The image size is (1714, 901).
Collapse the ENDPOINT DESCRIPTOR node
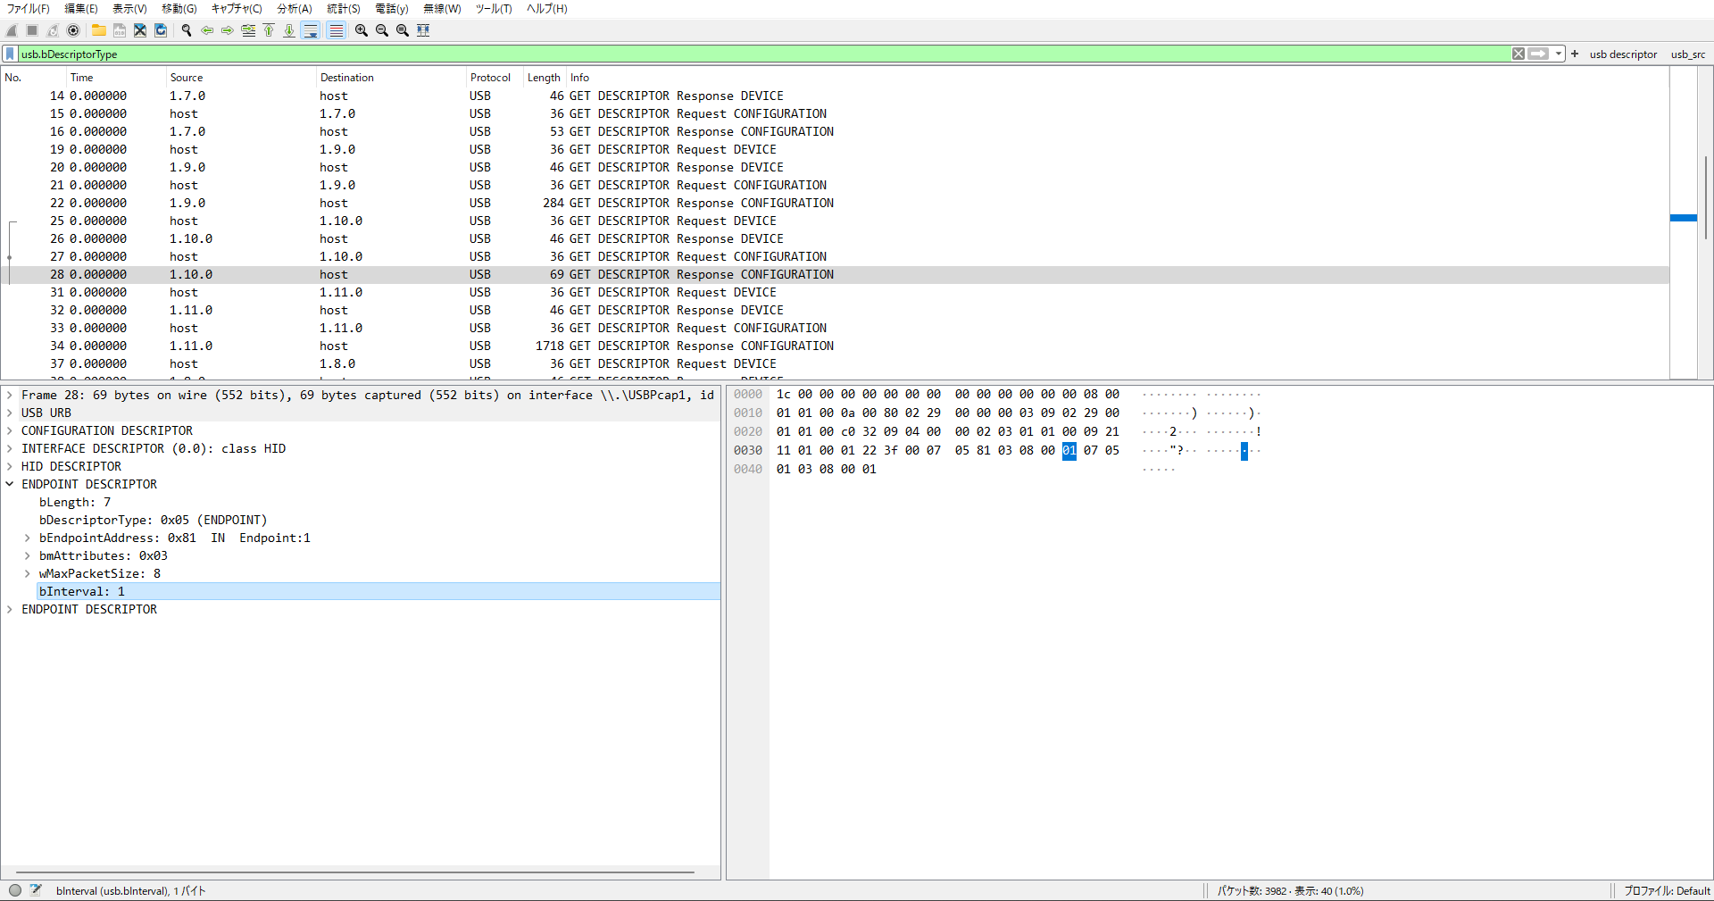point(10,484)
